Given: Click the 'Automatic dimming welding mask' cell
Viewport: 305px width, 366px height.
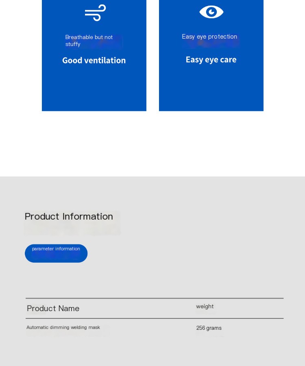Looking at the screenshot, I should (63, 327).
